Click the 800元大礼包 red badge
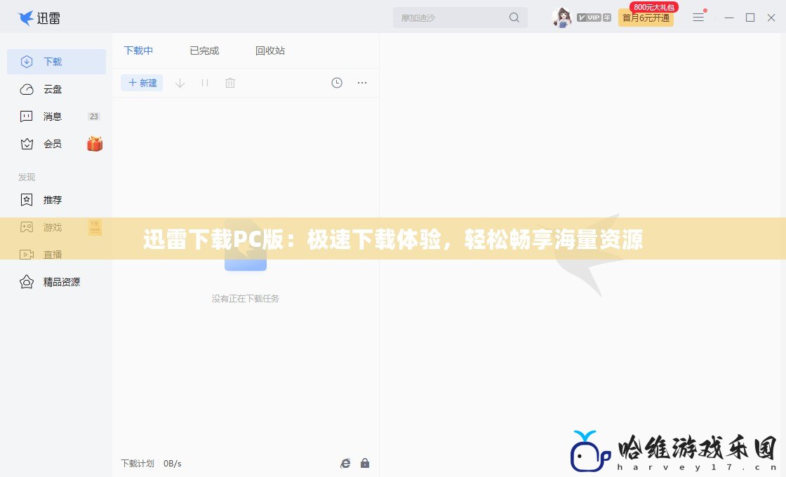Screen dimensions: 786x477 coord(654,7)
